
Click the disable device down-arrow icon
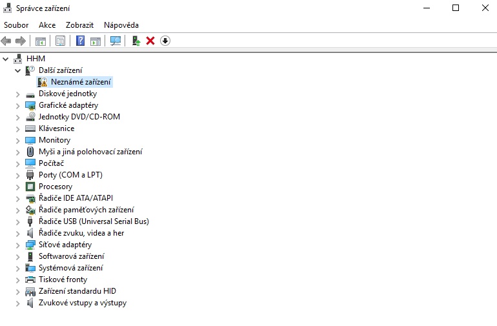click(x=165, y=41)
